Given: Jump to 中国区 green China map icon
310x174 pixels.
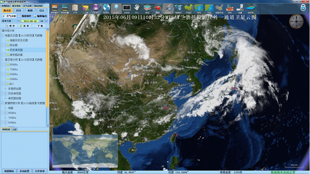Looking at the screenshot, I should pos(189,9).
